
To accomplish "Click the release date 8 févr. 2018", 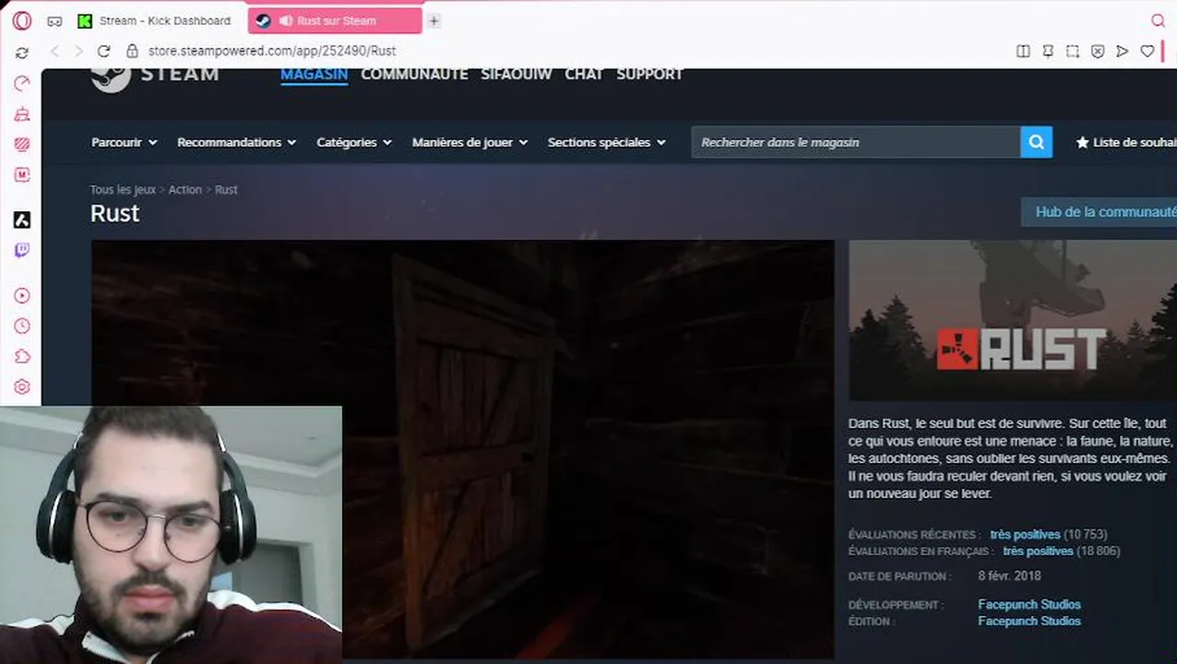I will (1009, 575).
